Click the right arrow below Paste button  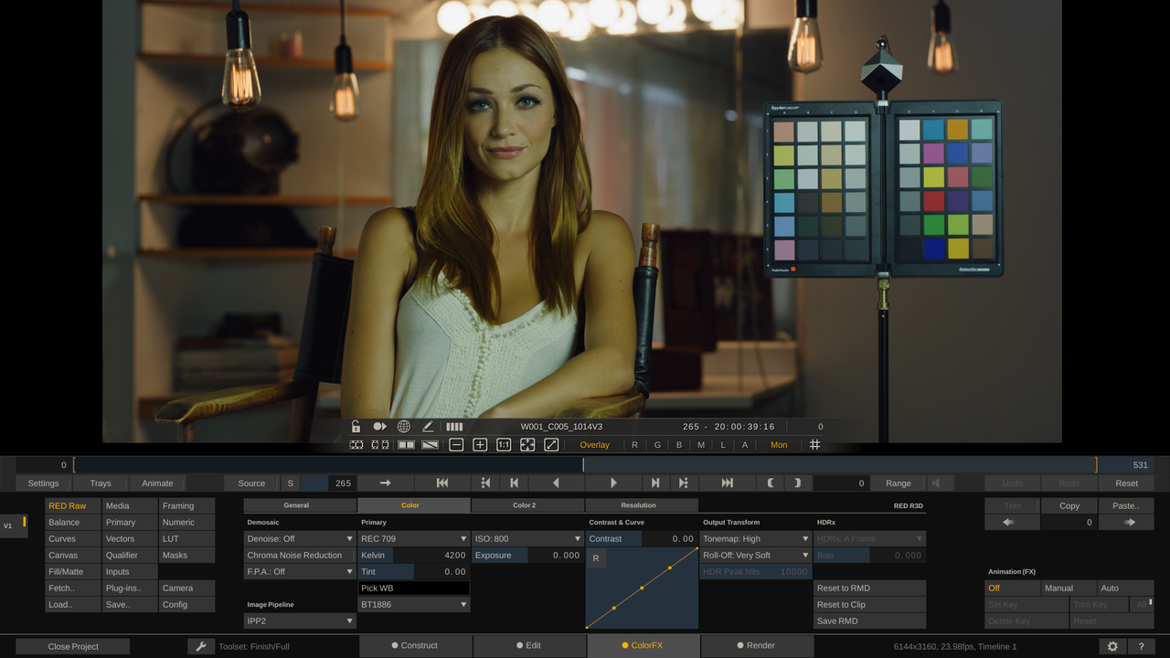pos(1130,523)
